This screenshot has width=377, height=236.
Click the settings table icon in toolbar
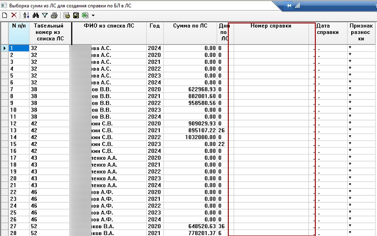coord(67,15)
